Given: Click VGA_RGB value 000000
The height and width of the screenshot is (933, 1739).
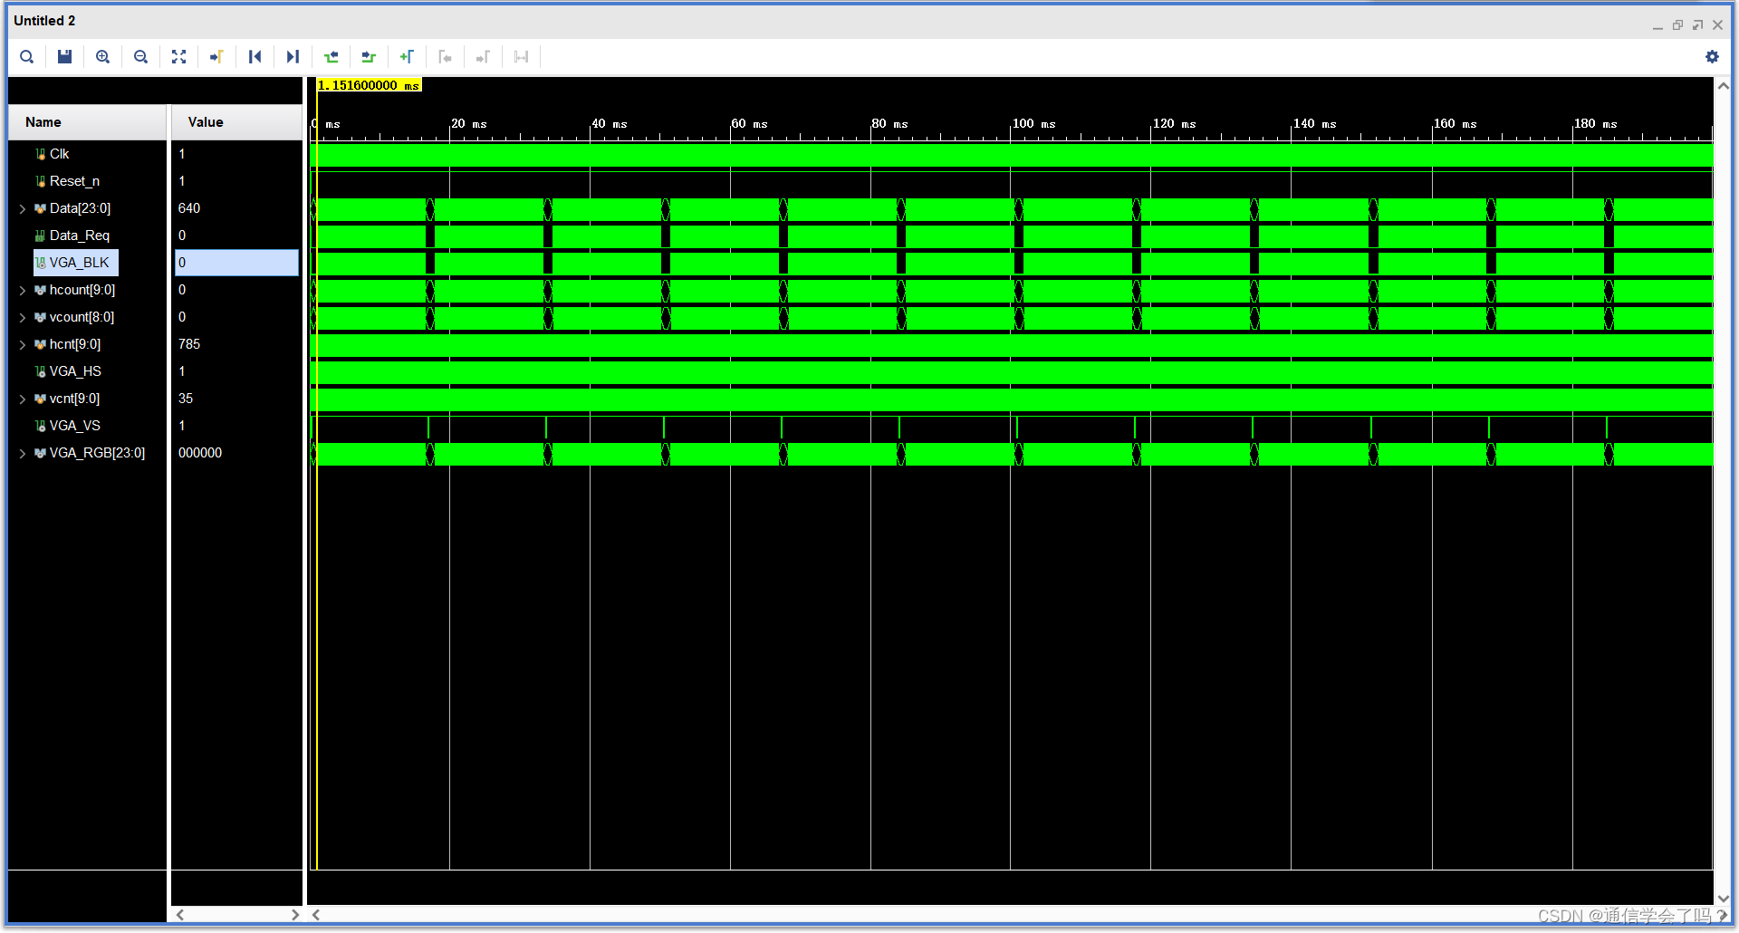Looking at the screenshot, I should [x=200, y=453].
